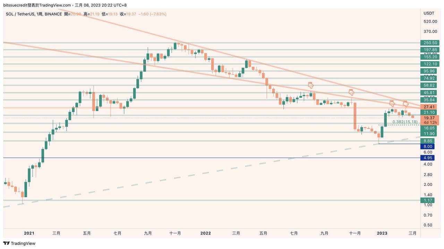Click pointing-down hand icon above January 2023 peak
This screenshot has height=249, width=444.
[392, 103]
